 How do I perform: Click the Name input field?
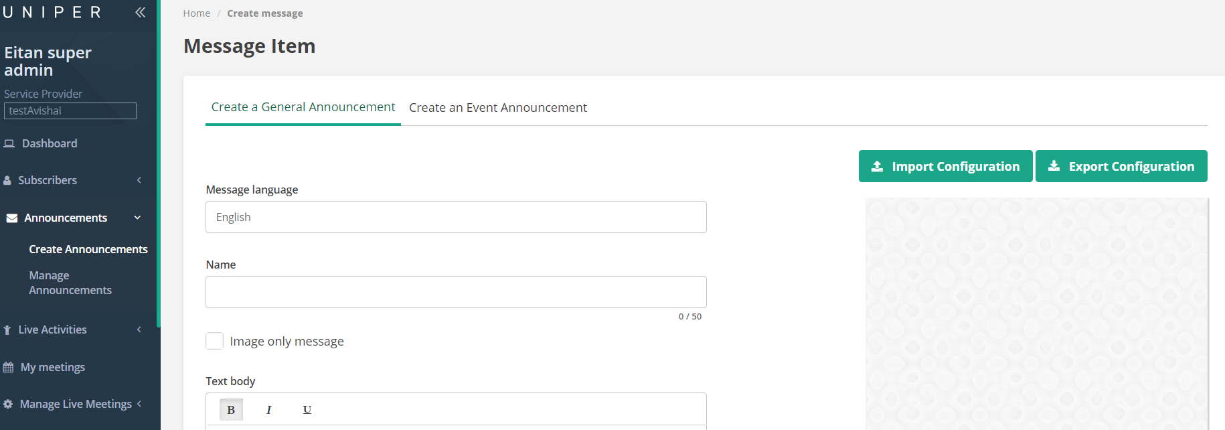456,292
